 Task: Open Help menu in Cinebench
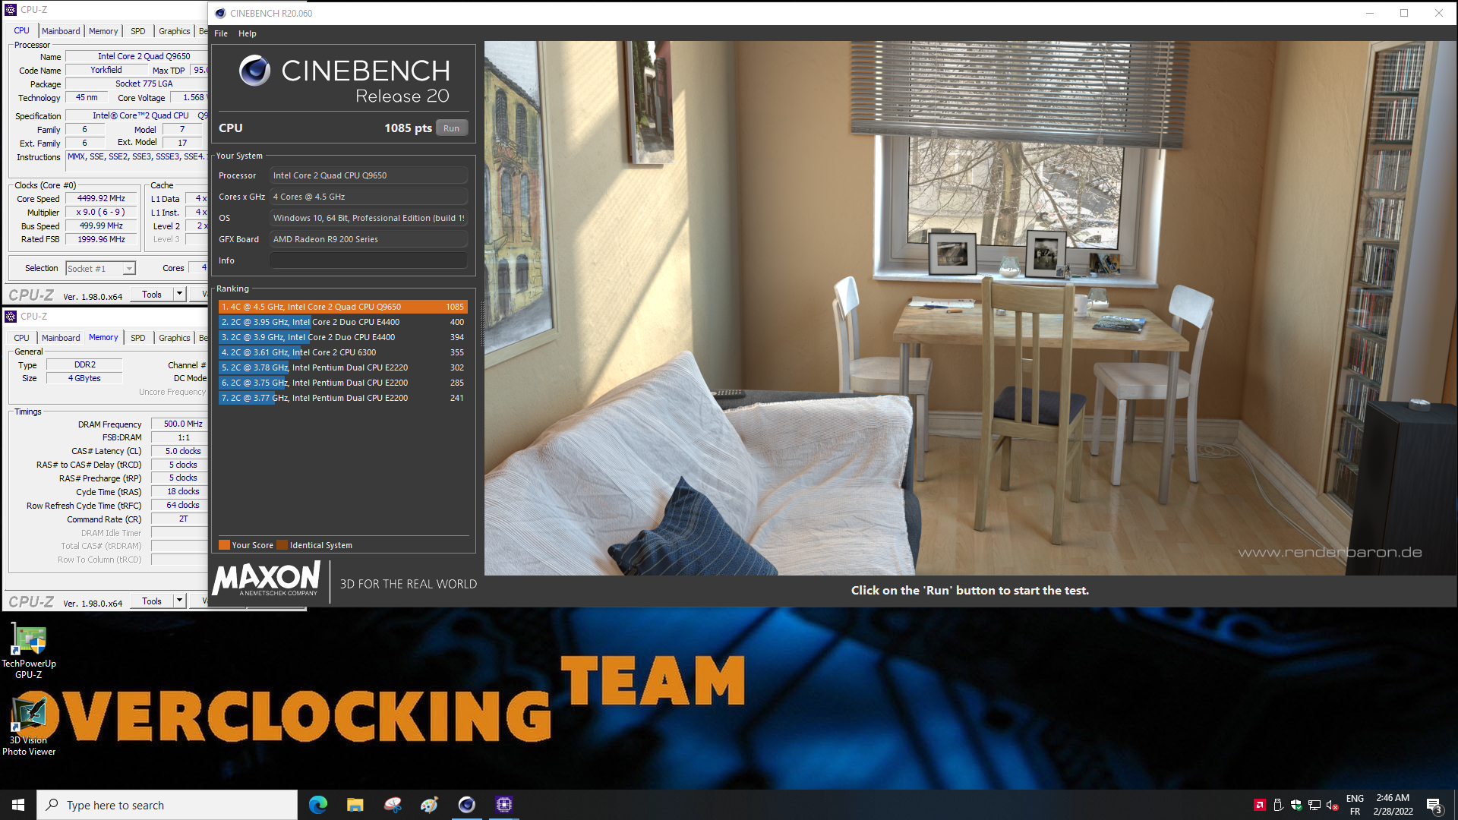point(248,33)
